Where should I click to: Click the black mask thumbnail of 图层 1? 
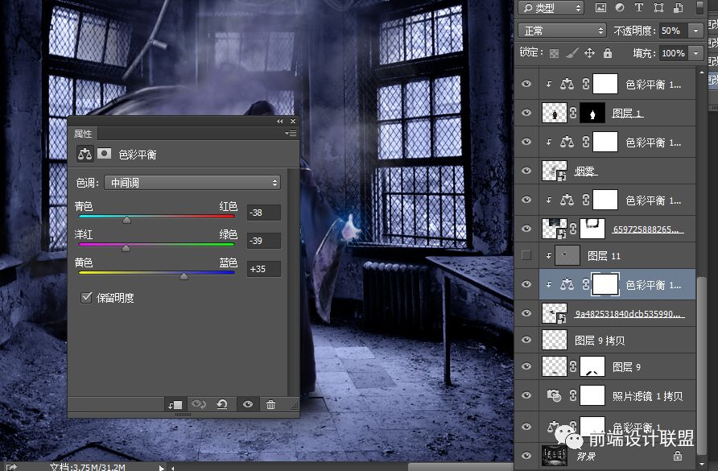pyautogui.click(x=592, y=113)
